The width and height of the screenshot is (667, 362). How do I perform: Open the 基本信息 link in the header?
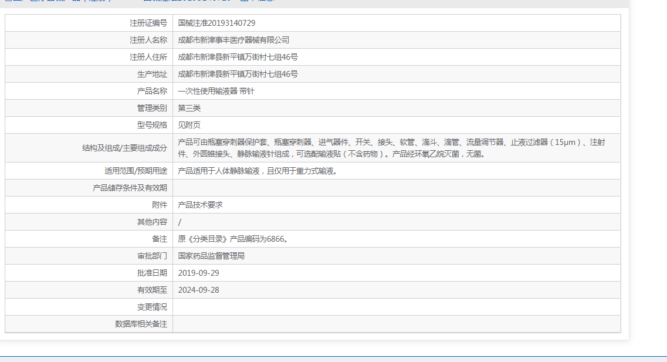(x=252, y=2)
